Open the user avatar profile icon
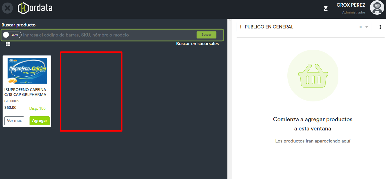 coord(377,8)
